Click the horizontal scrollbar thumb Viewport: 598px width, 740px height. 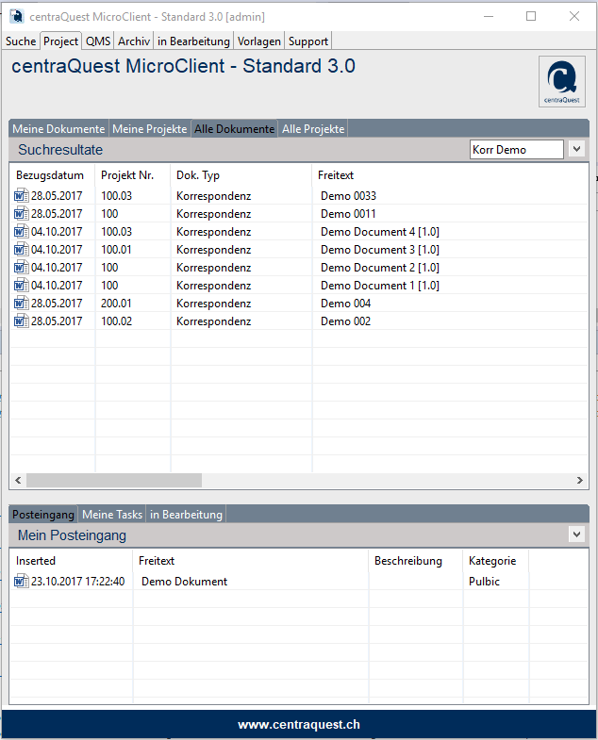coord(114,481)
